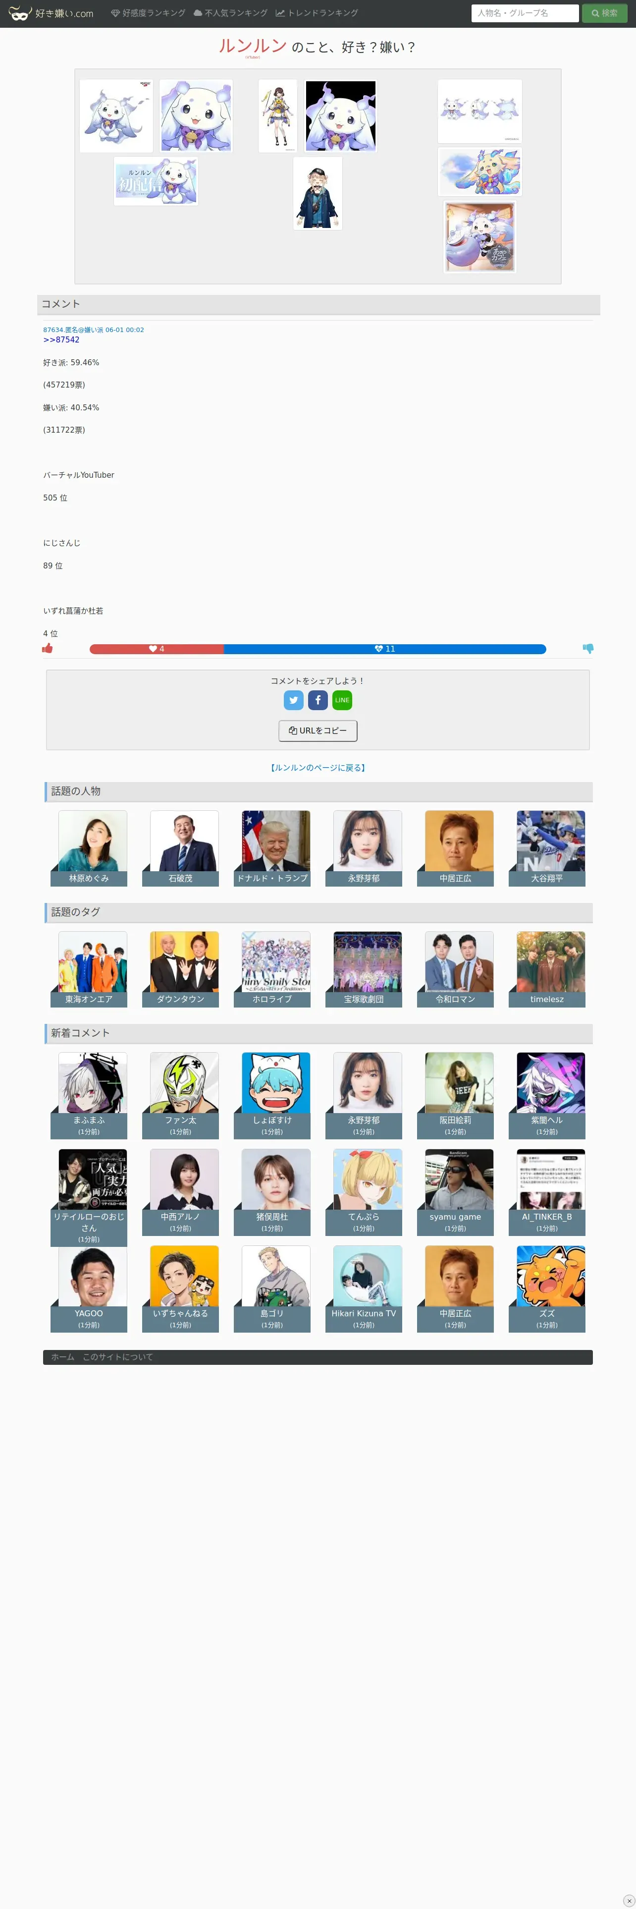View the three-pose mascot reference sheet image
Viewport: 636px width, 1909px height.
(480, 111)
